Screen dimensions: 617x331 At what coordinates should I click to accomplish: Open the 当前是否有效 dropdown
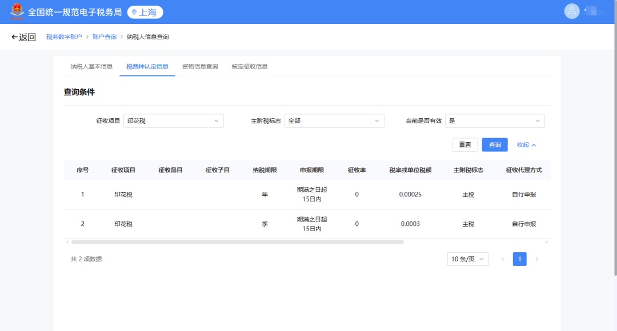(x=495, y=121)
